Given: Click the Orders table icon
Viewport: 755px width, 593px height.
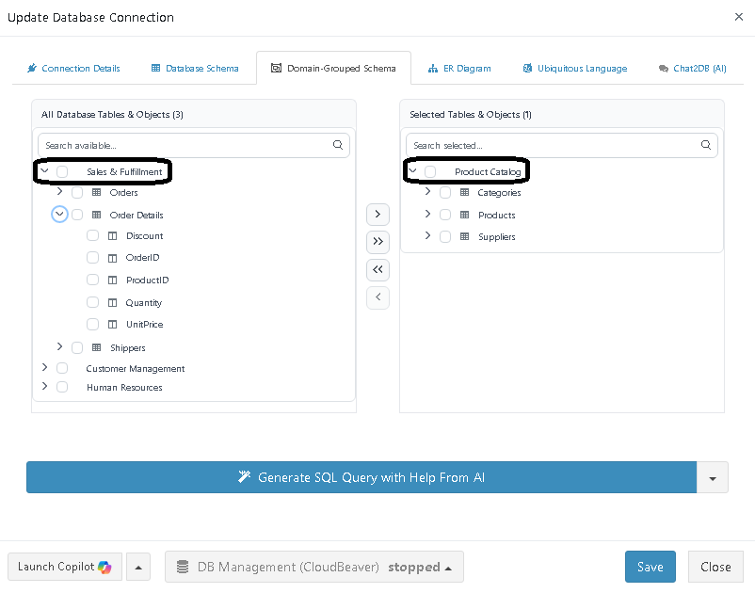Looking at the screenshot, I should tap(96, 193).
